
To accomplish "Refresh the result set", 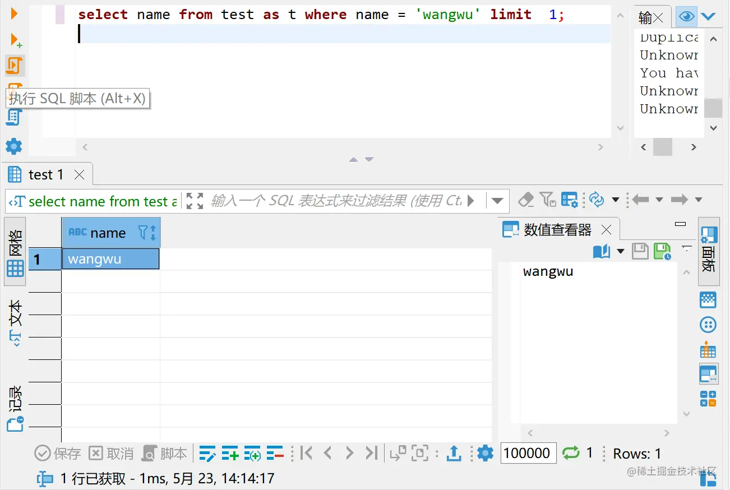I will pyautogui.click(x=597, y=200).
